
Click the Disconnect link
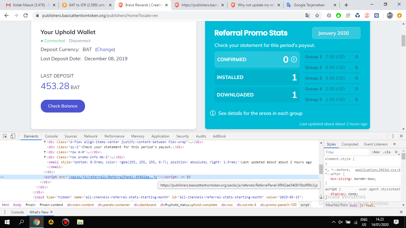point(80,41)
